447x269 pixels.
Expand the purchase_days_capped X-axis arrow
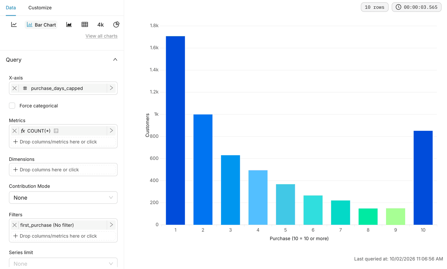(111, 88)
